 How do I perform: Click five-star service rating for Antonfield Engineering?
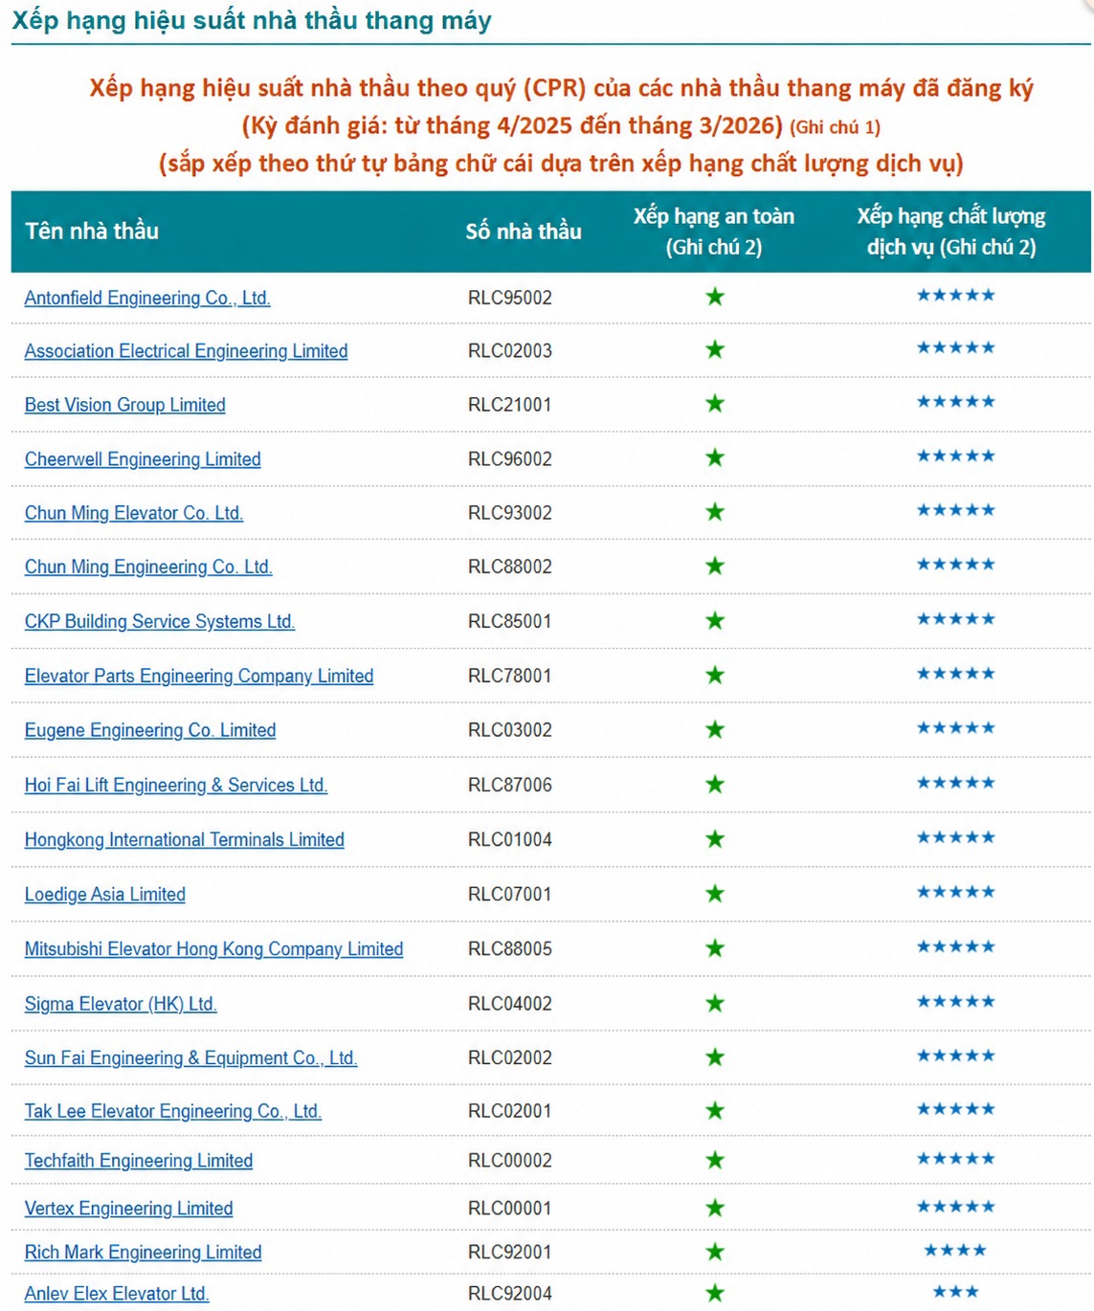pyautogui.click(x=956, y=295)
